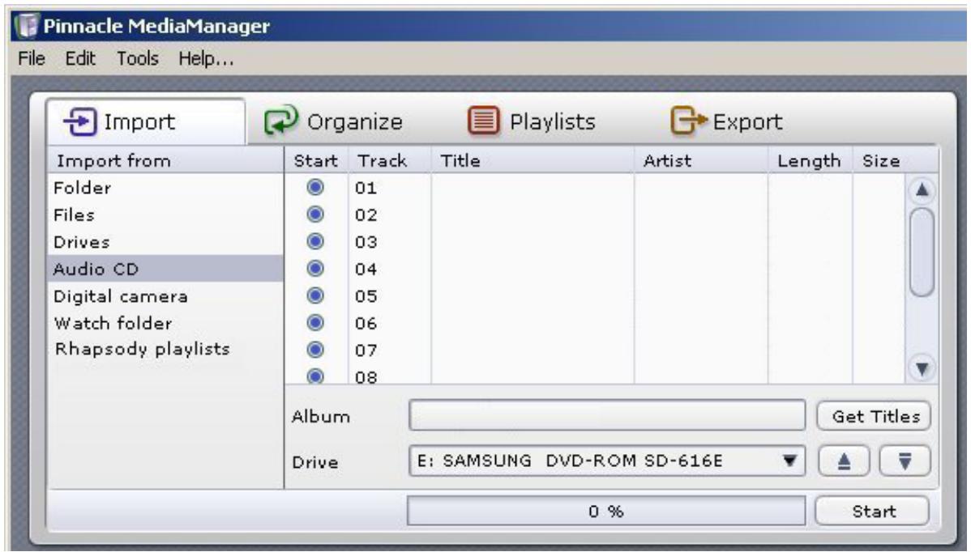Select the Import tab
The height and width of the screenshot is (552, 971).
coord(146,121)
